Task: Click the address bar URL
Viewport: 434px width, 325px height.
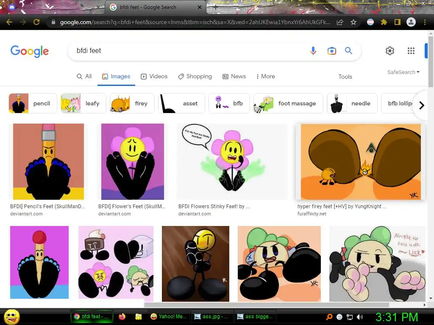Action: (195, 22)
